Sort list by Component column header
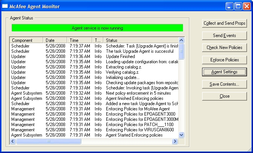253x153 pixels. point(26,40)
